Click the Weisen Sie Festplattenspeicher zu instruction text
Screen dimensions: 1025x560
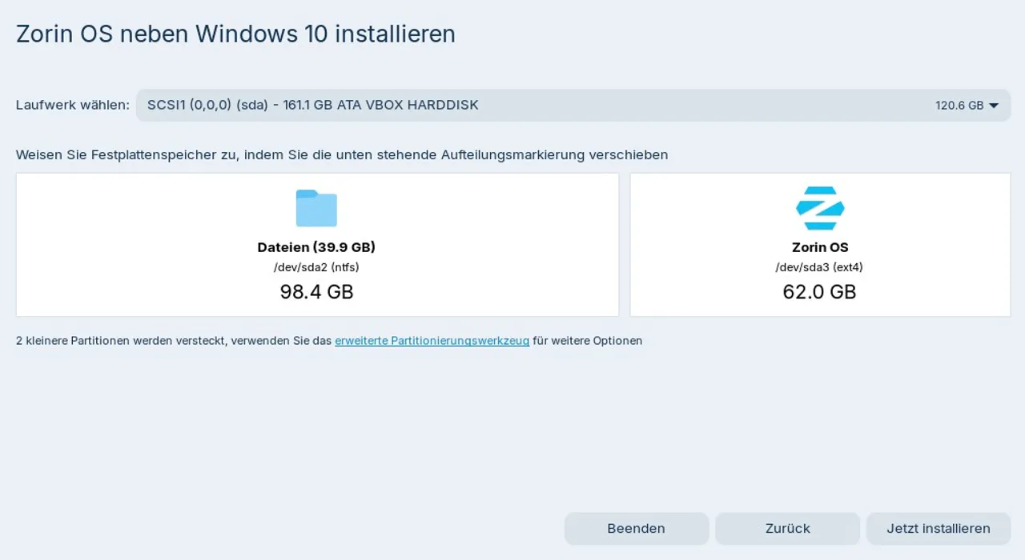pyautogui.click(x=342, y=154)
